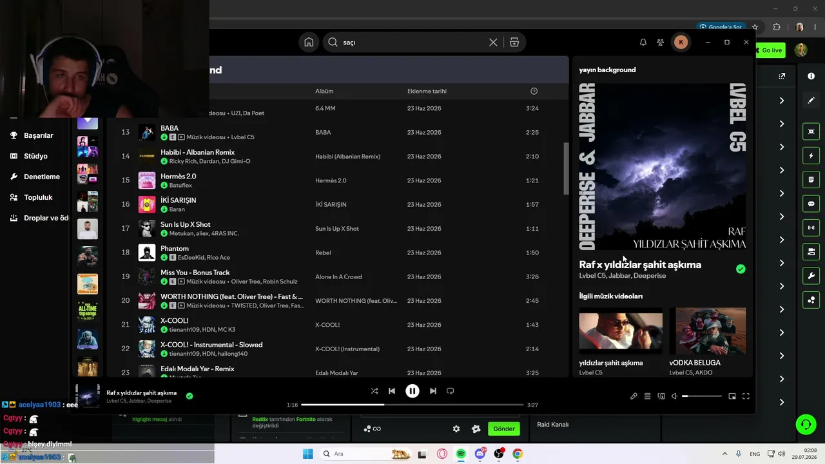Viewport: 825px width, 464px height.
Task: Open the Browse icon next to the search bar
Action: [x=514, y=43]
